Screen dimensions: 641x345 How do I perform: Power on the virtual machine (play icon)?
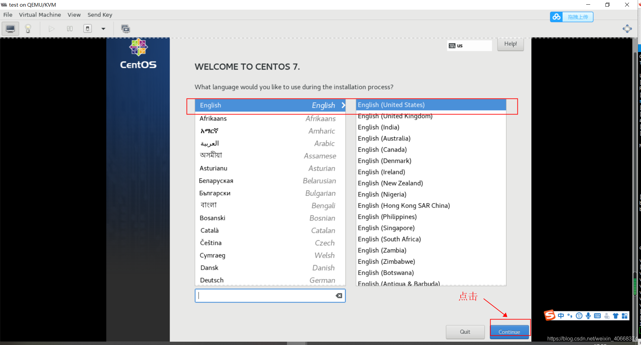coord(51,29)
